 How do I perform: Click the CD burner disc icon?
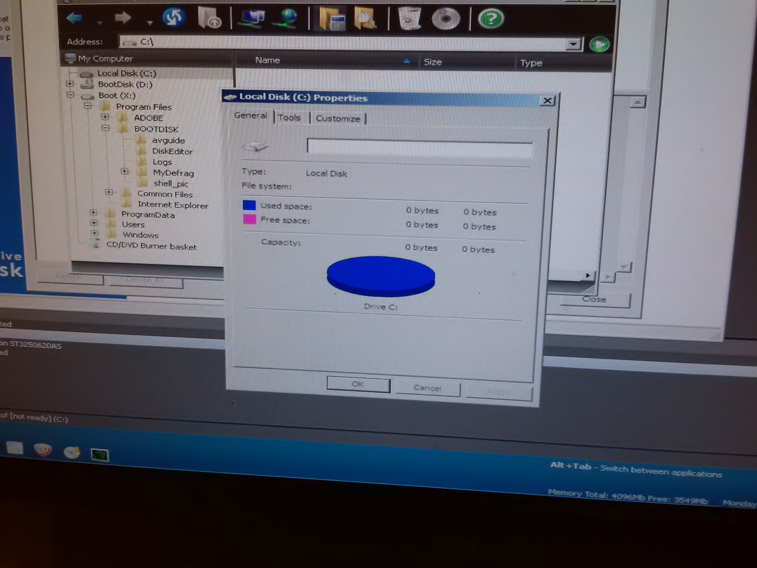pyautogui.click(x=446, y=19)
